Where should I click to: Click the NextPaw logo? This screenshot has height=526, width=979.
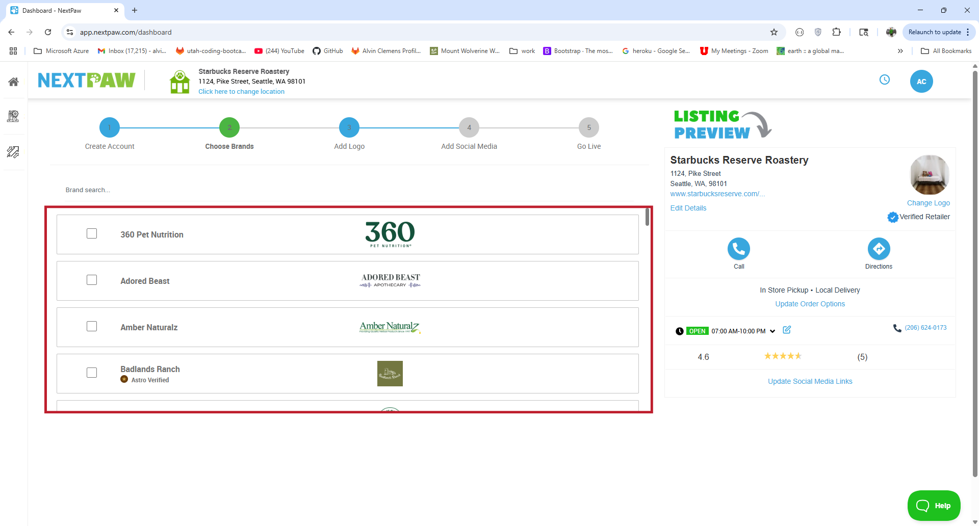coord(87,80)
